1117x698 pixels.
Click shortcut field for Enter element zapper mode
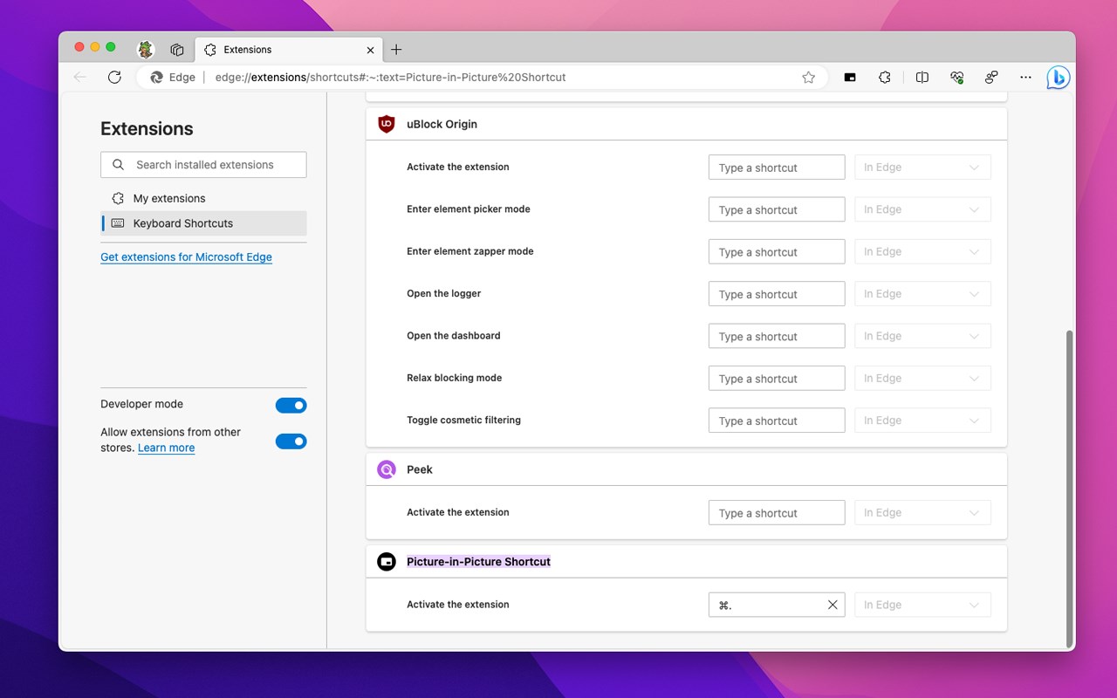click(x=777, y=251)
